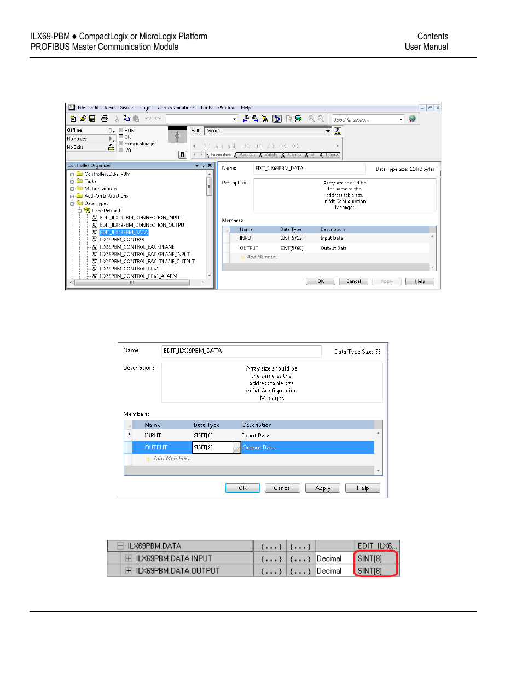
Task: Click Help in the 11472 bytes dialog
Action: pos(420,281)
